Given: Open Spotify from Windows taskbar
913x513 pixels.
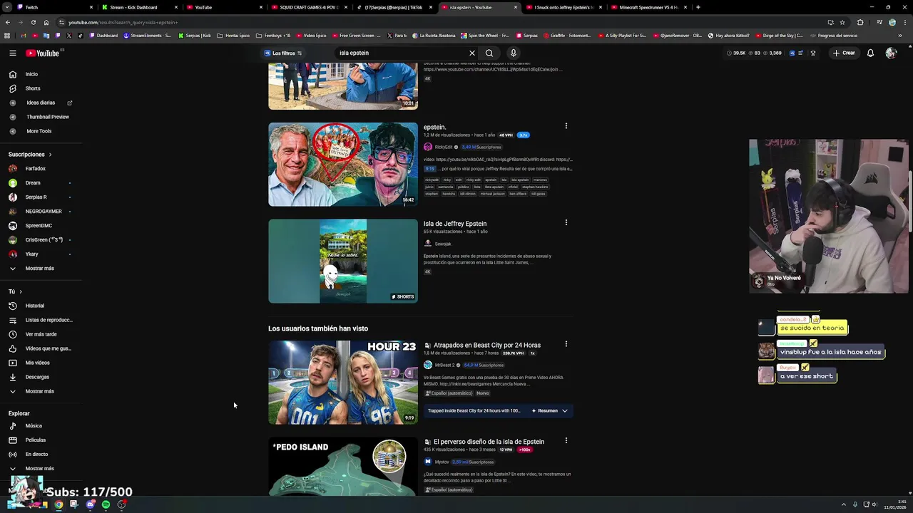Looking at the screenshot, I should point(106,504).
